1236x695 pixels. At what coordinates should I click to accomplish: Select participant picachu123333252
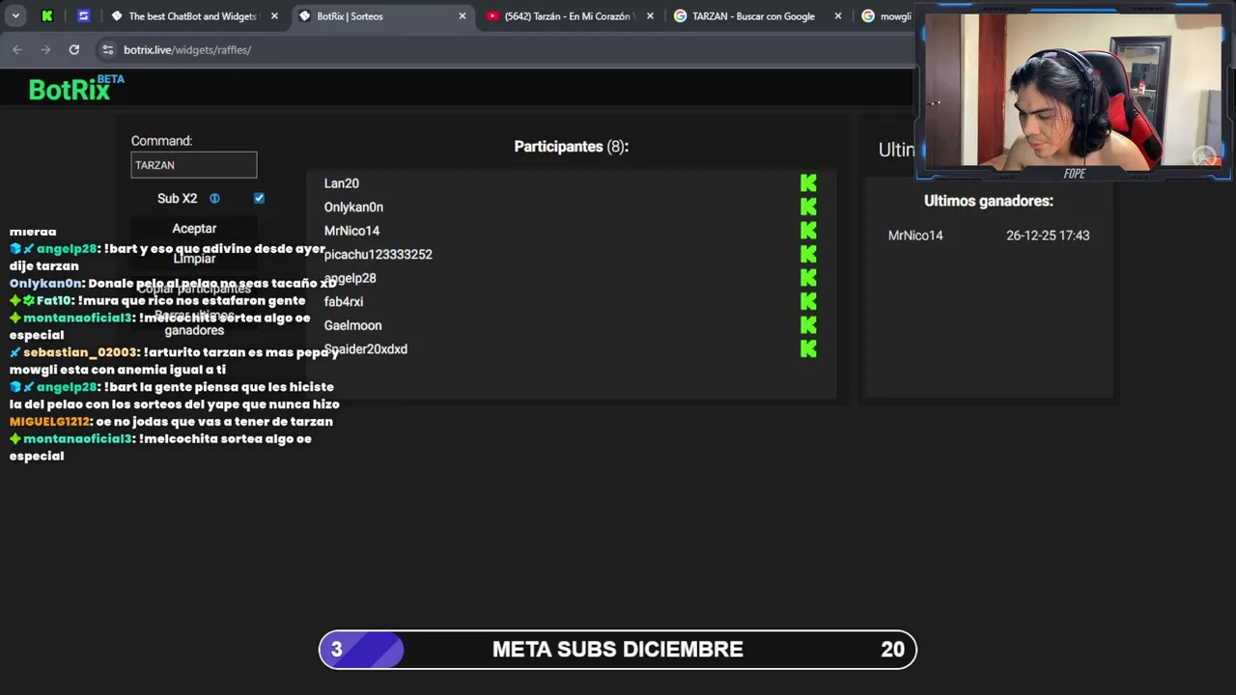pyautogui.click(x=379, y=254)
